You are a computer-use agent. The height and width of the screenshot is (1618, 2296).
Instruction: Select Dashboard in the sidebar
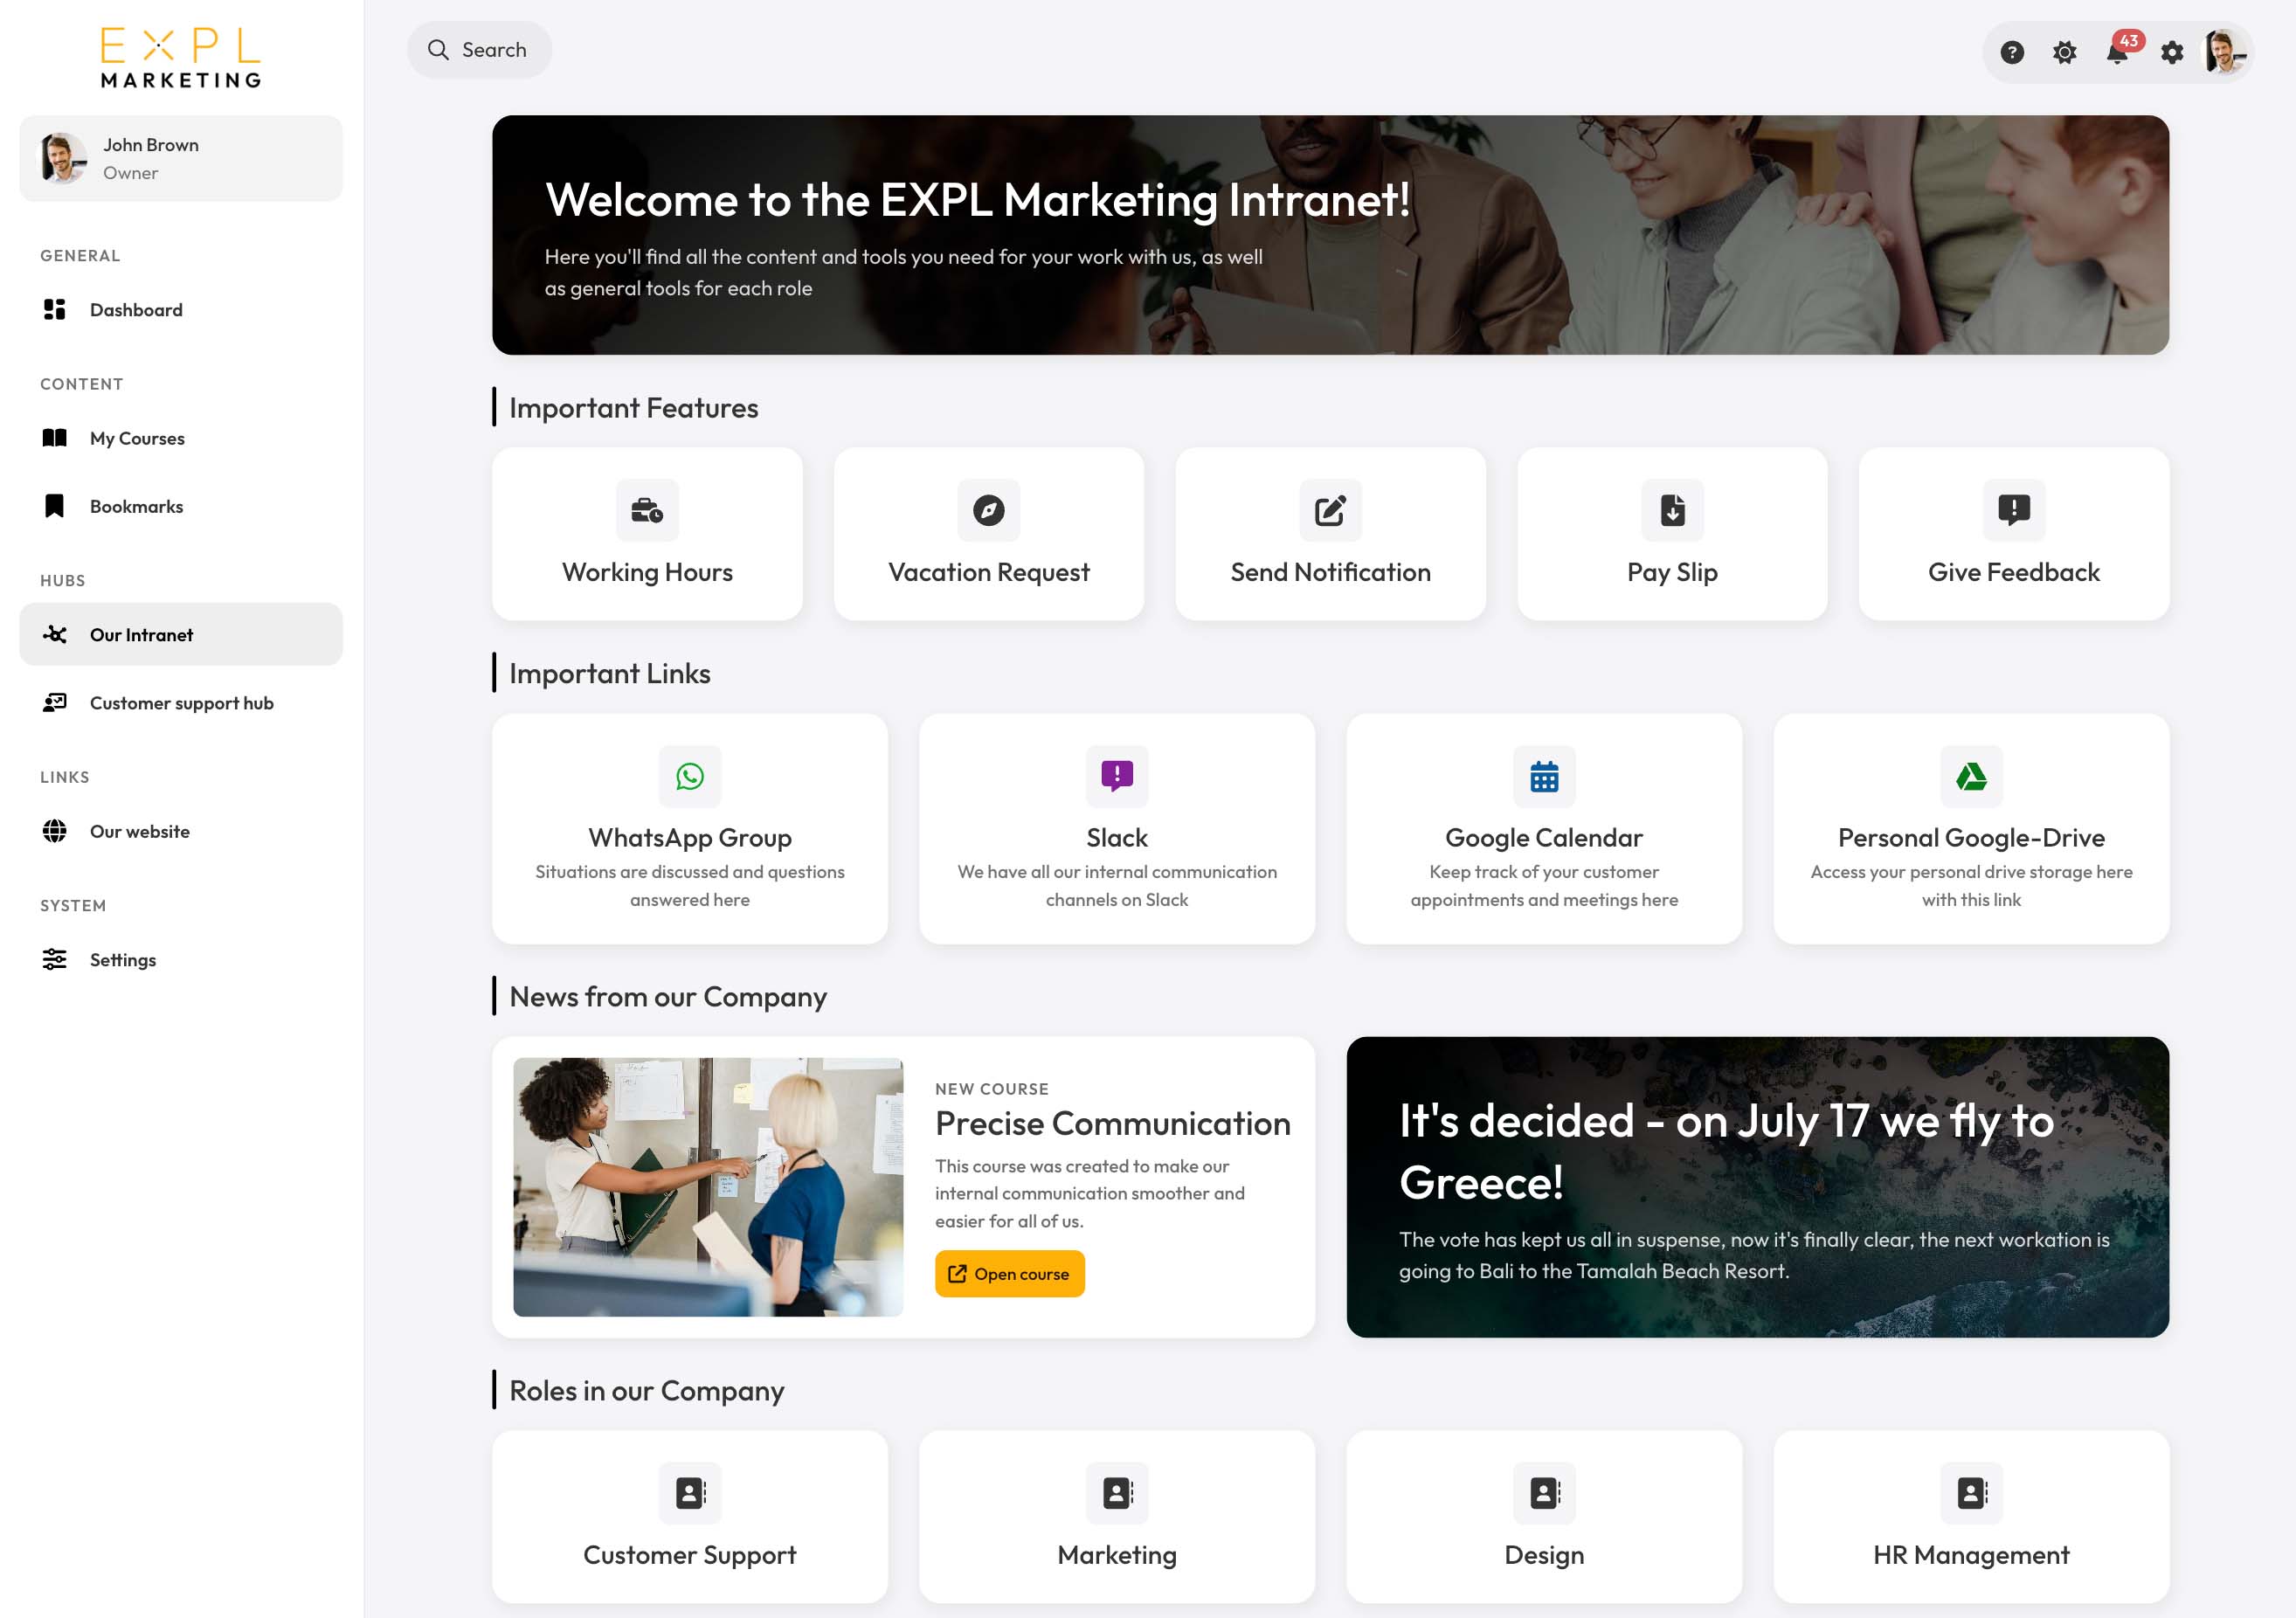pyautogui.click(x=135, y=309)
